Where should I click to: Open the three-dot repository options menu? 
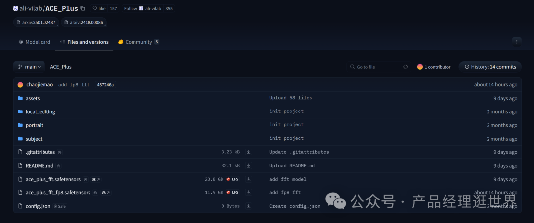(516, 42)
